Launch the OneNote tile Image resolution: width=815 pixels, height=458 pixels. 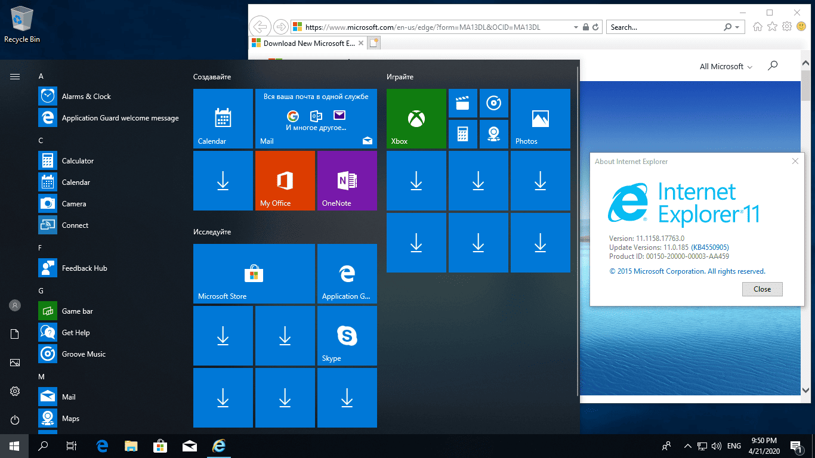point(347,181)
